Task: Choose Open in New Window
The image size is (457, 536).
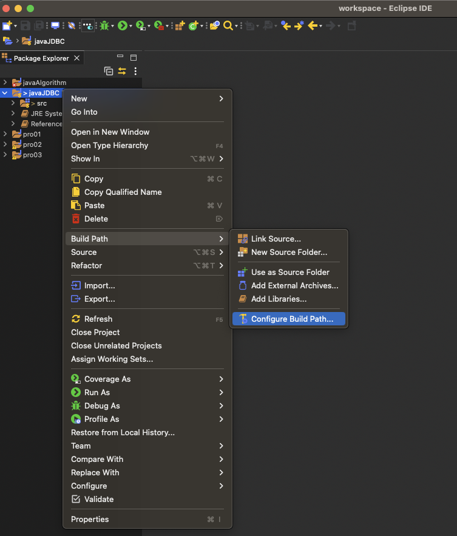Action: [x=147, y=132]
